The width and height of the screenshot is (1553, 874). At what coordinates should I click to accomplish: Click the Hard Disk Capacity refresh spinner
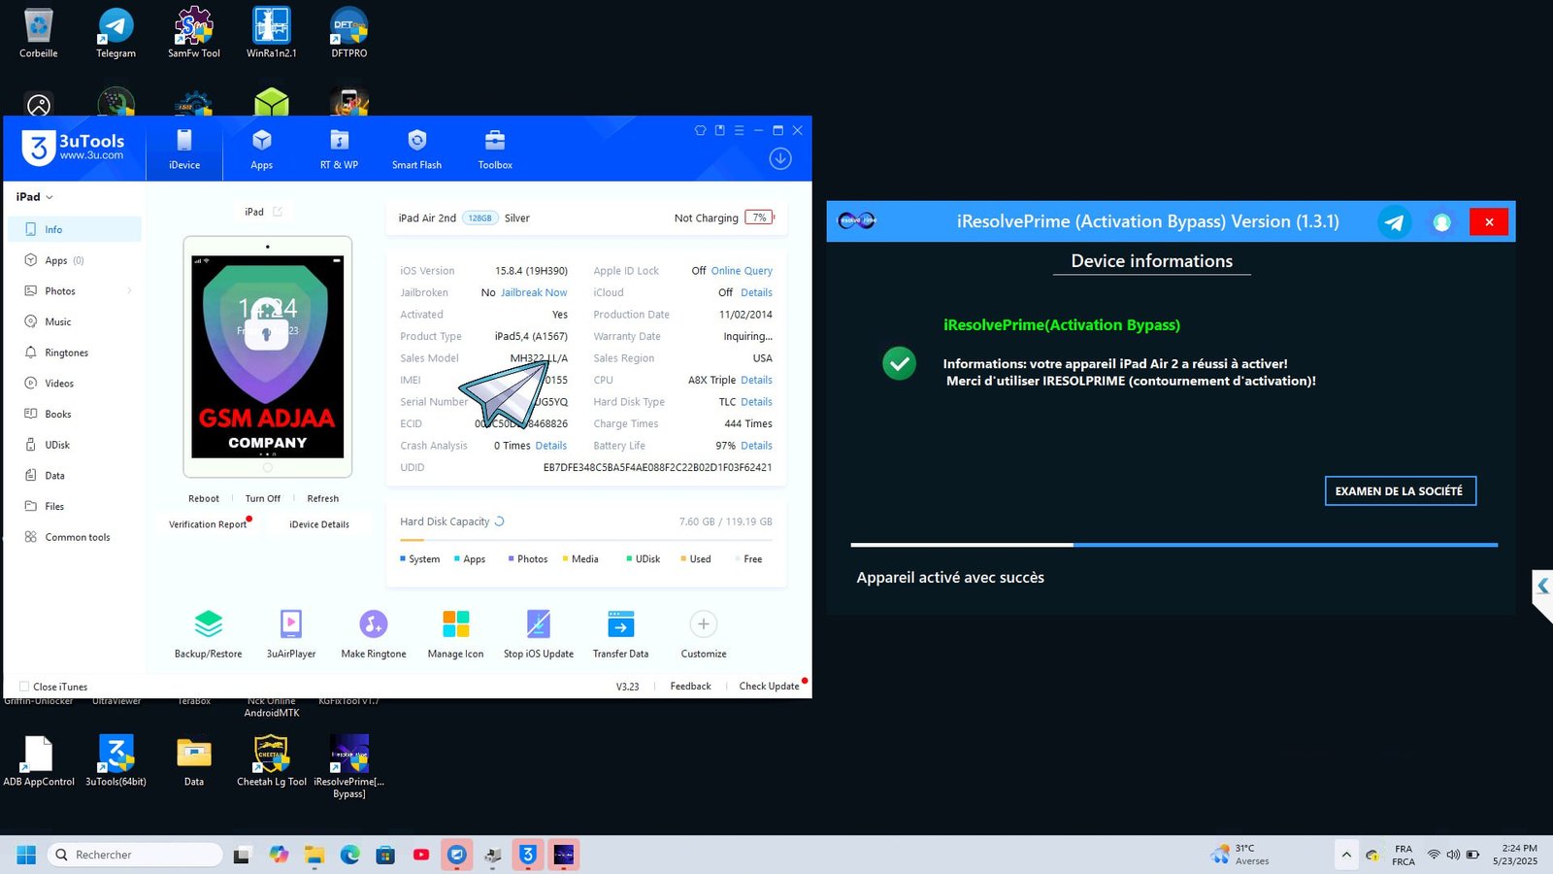[499, 521]
